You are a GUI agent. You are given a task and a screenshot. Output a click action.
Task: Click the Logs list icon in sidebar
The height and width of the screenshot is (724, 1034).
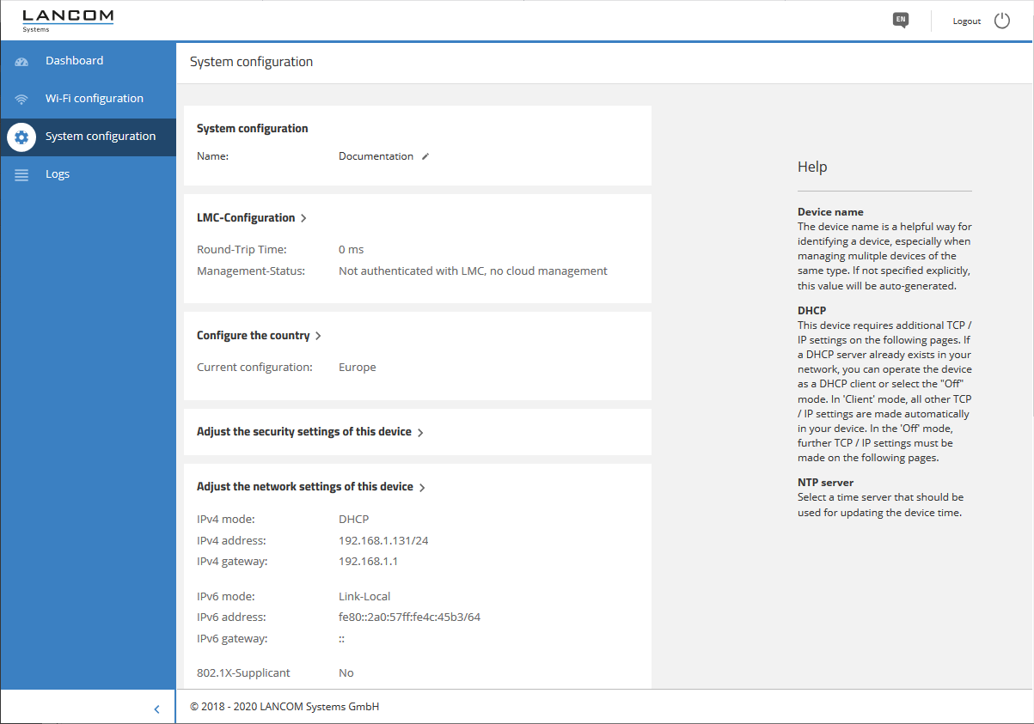point(21,174)
